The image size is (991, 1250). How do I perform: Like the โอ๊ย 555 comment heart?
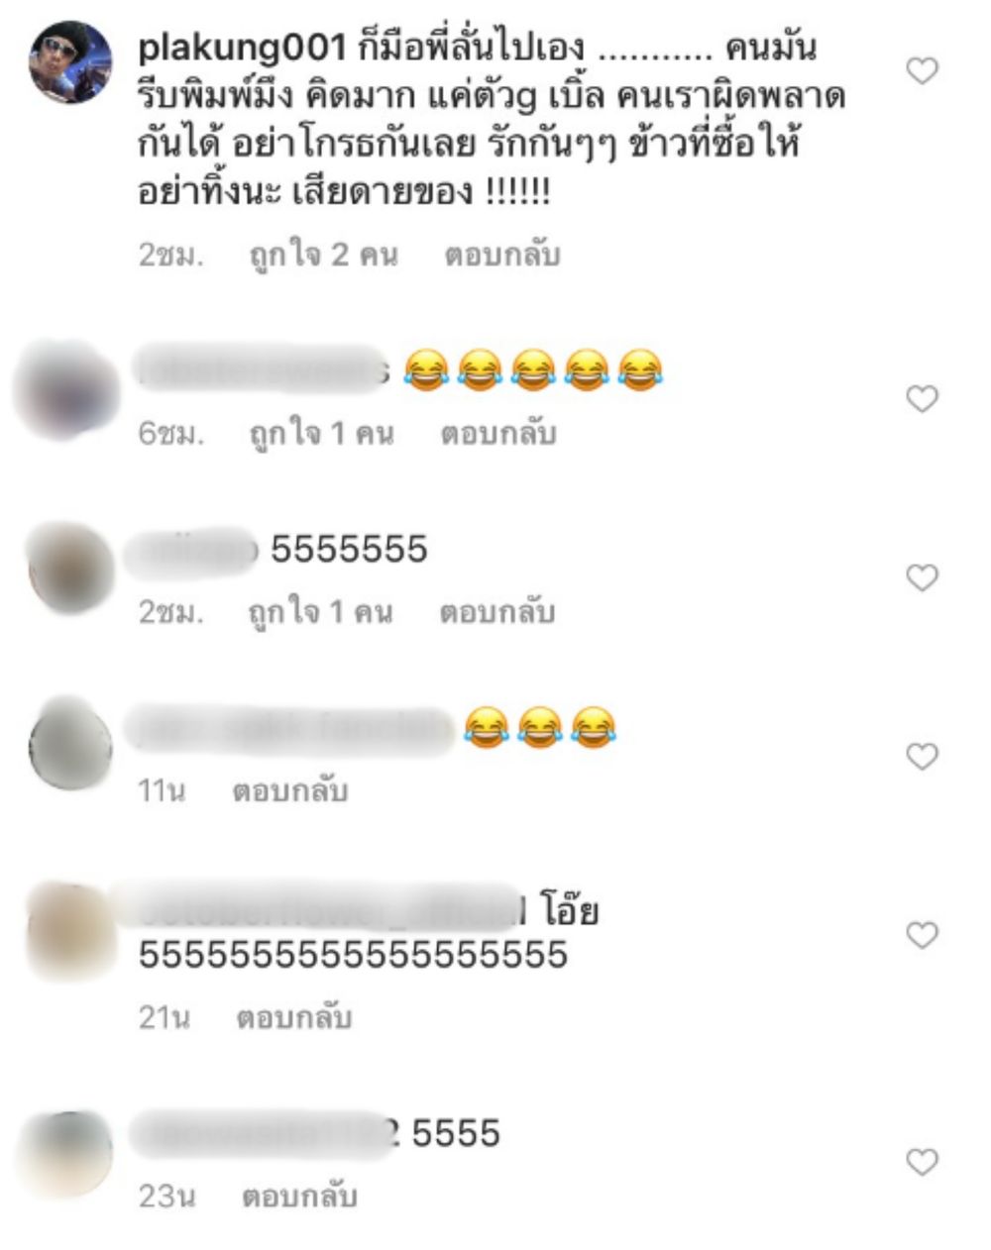923,935
